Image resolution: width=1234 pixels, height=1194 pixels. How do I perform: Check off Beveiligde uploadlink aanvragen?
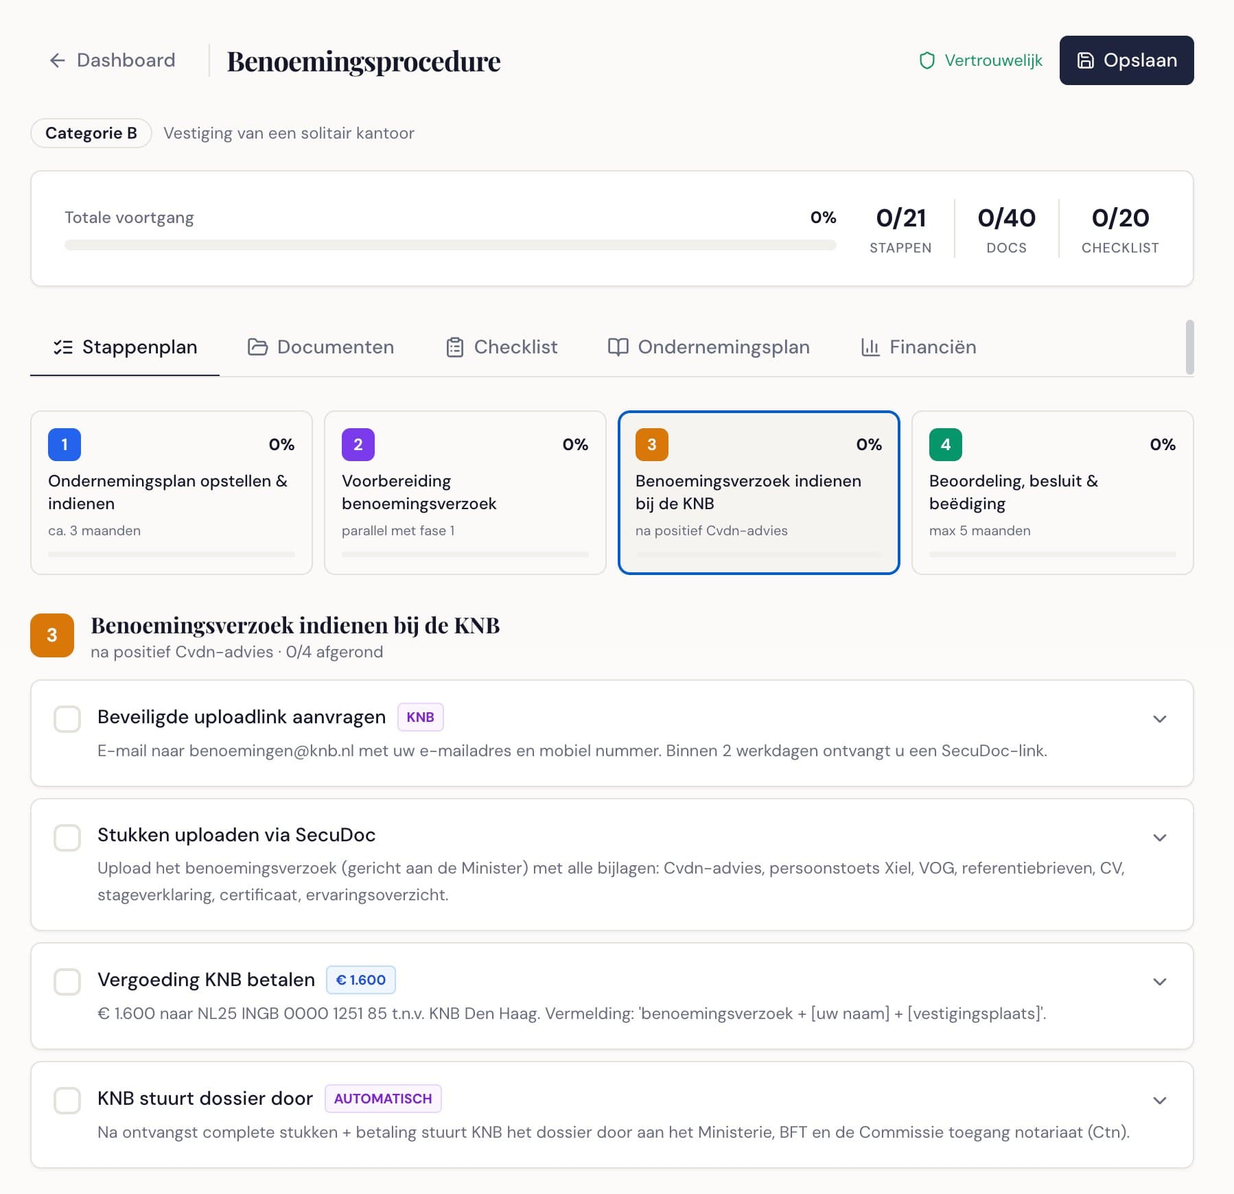[x=67, y=719]
